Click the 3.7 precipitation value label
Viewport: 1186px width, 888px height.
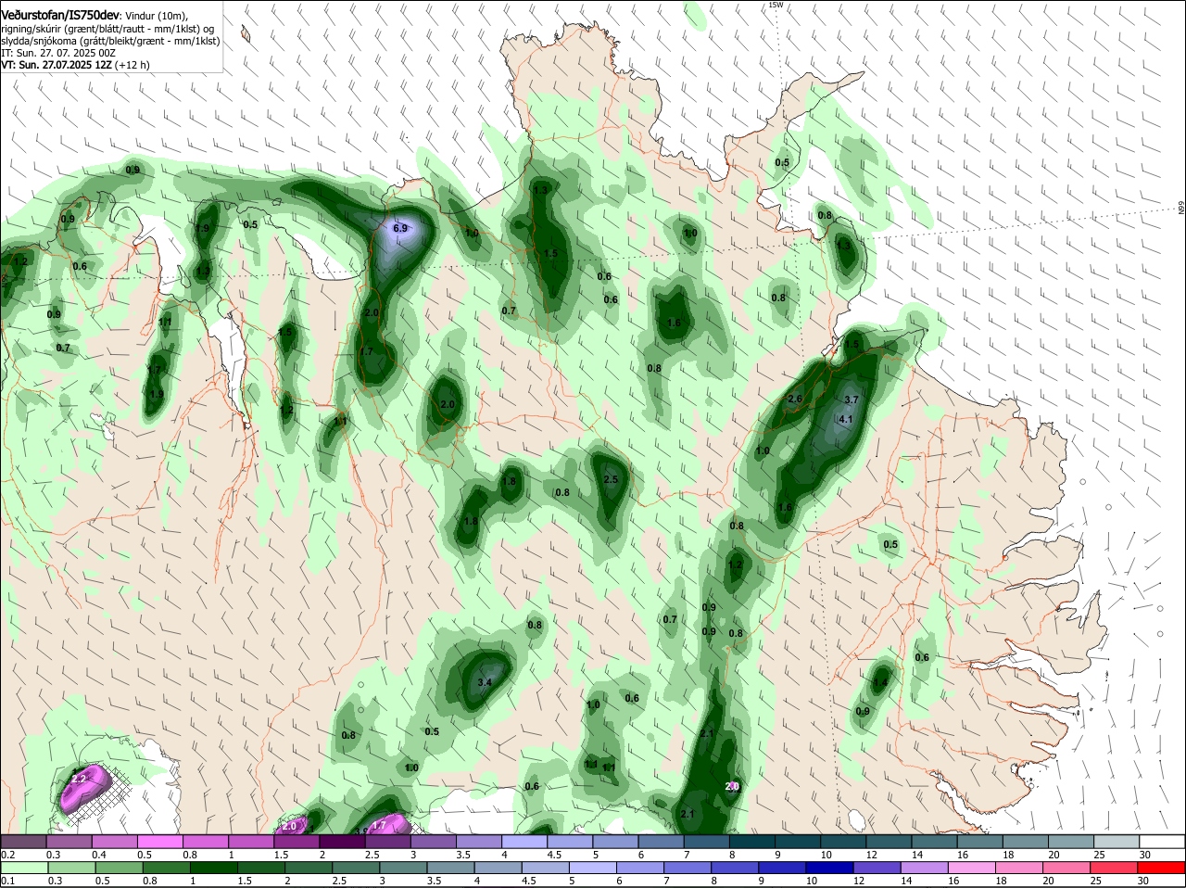(852, 400)
